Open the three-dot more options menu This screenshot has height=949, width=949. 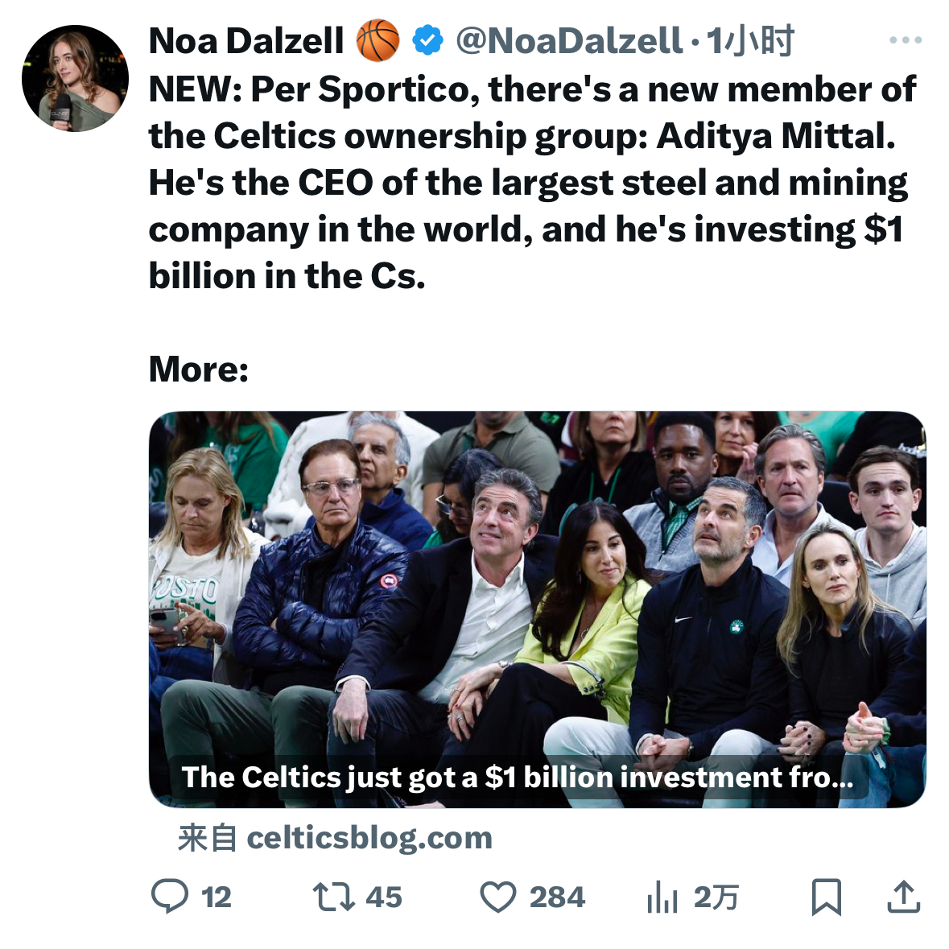point(906,40)
